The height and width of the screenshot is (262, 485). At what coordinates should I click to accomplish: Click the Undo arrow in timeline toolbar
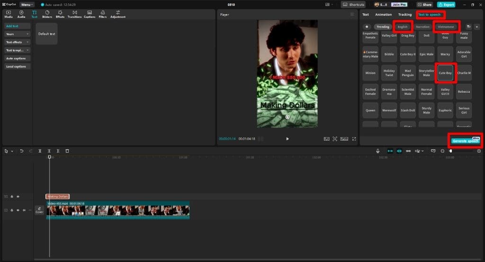coord(22,151)
